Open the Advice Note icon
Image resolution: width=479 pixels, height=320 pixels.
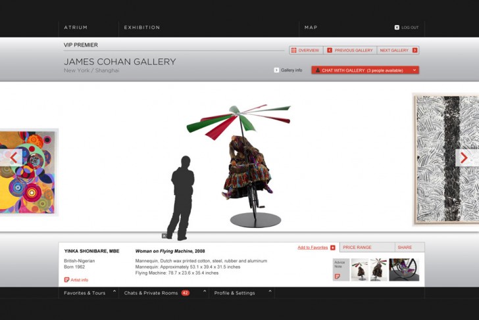338,277
